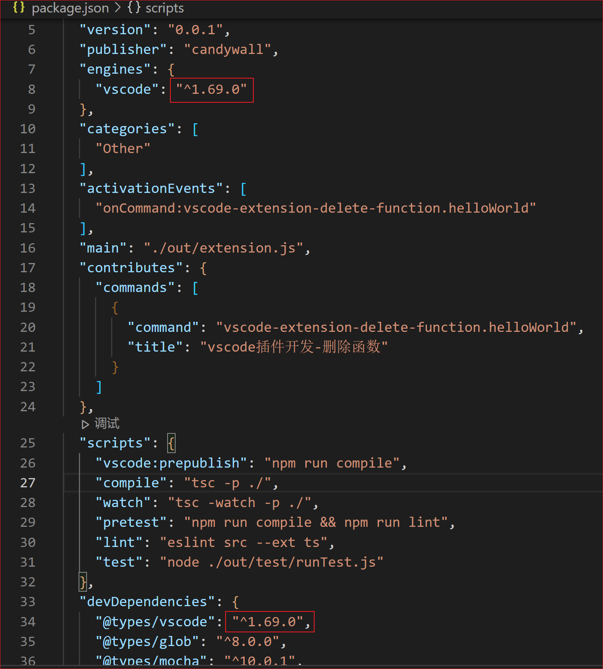Click the JSON braces icon before package.json
Screen dimensions: 603x669
pos(19,8)
